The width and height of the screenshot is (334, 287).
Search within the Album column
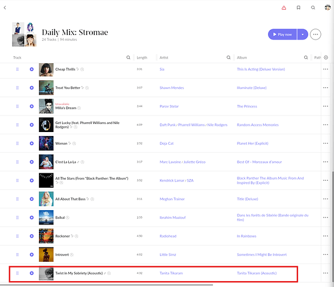coord(306,57)
